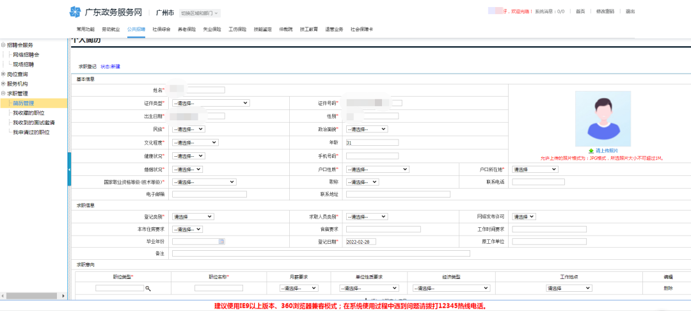Click the profile avatar photo placeholder
The width and height of the screenshot is (691, 311).
pyautogui.click(x=603, y=118)
